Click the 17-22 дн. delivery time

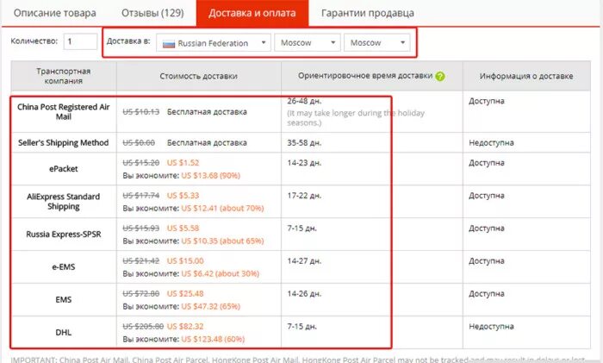point(304,196)
